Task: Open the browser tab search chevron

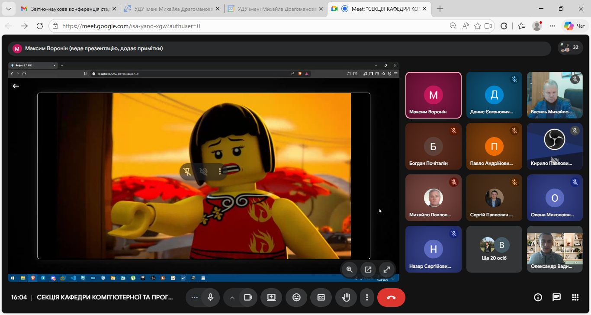Action: (x=9, y=9)
